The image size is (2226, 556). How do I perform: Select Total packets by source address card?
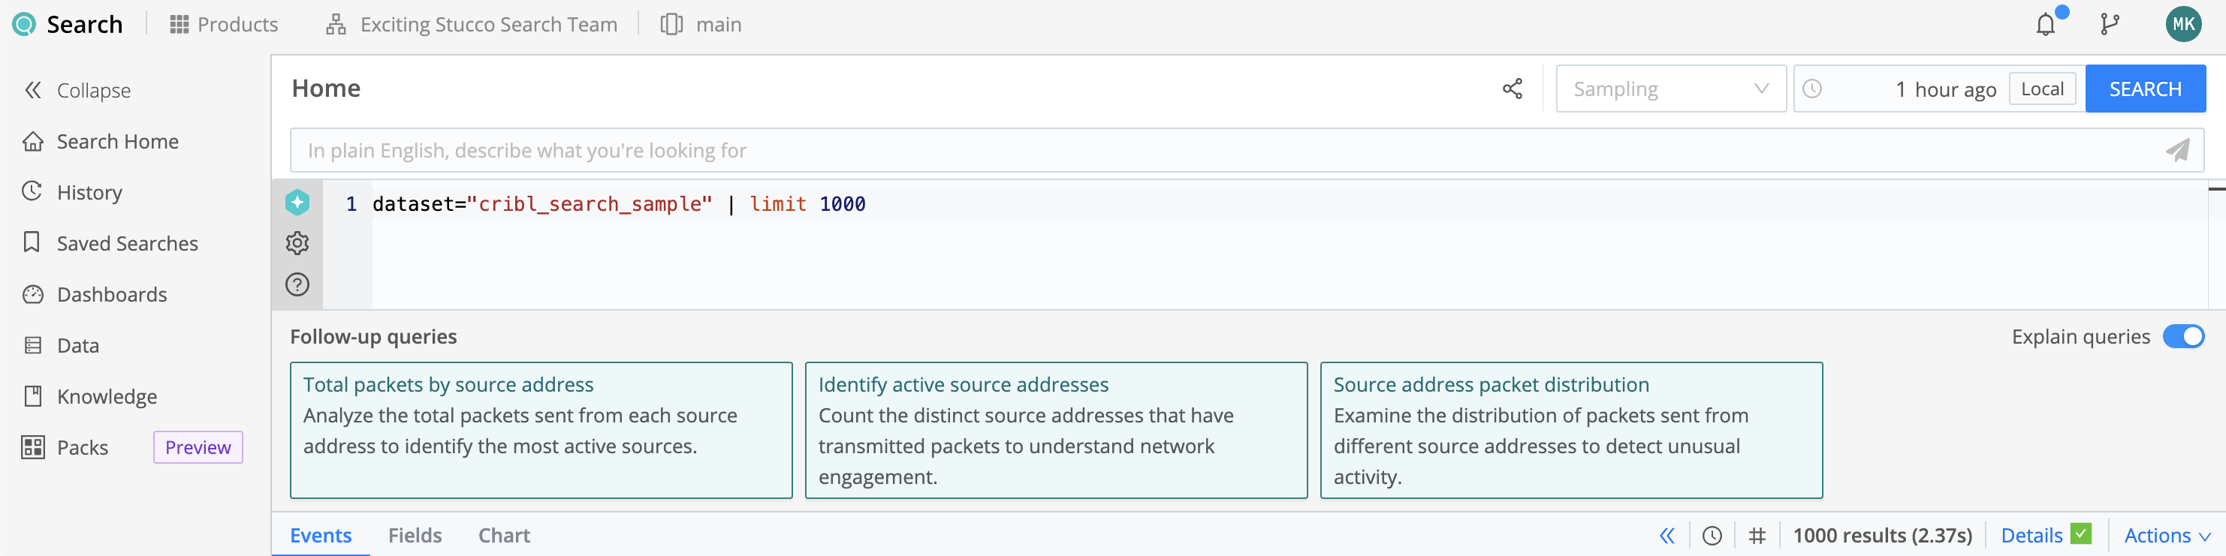[541, 430]
